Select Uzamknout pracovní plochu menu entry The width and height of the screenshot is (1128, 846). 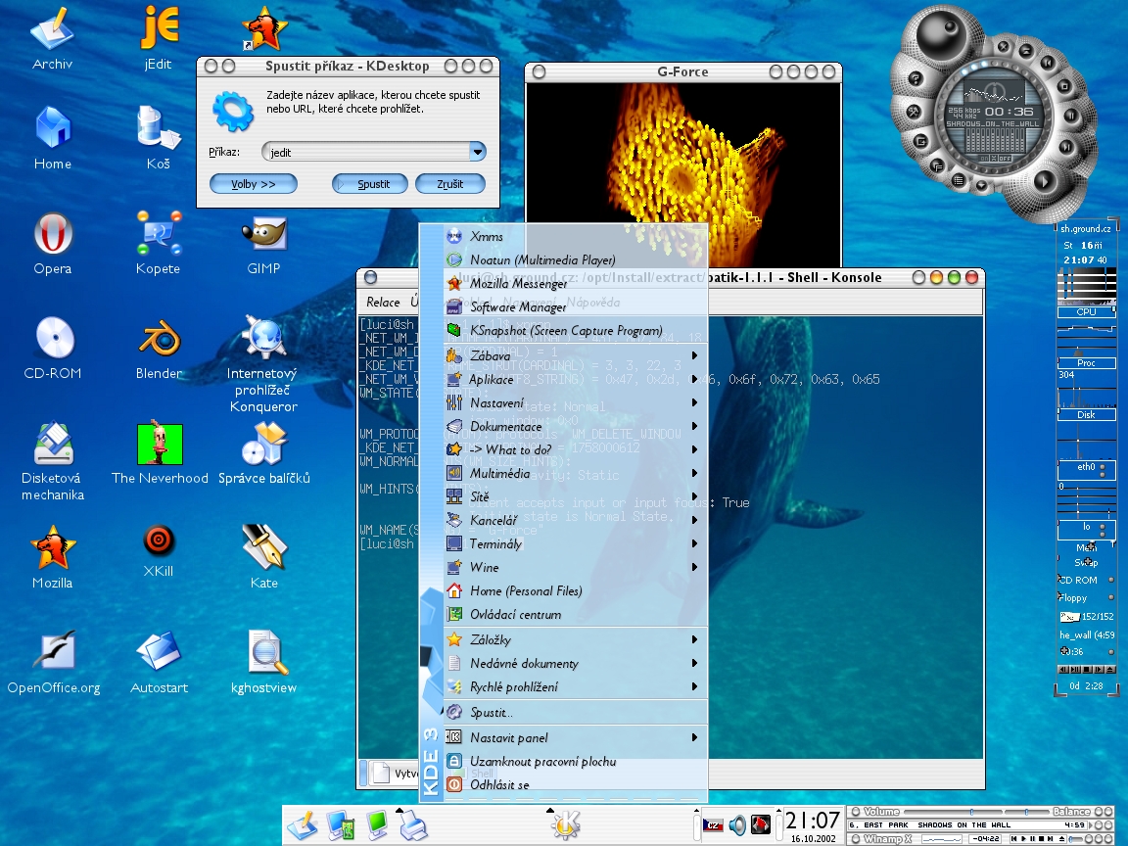(x=576, y=761)
